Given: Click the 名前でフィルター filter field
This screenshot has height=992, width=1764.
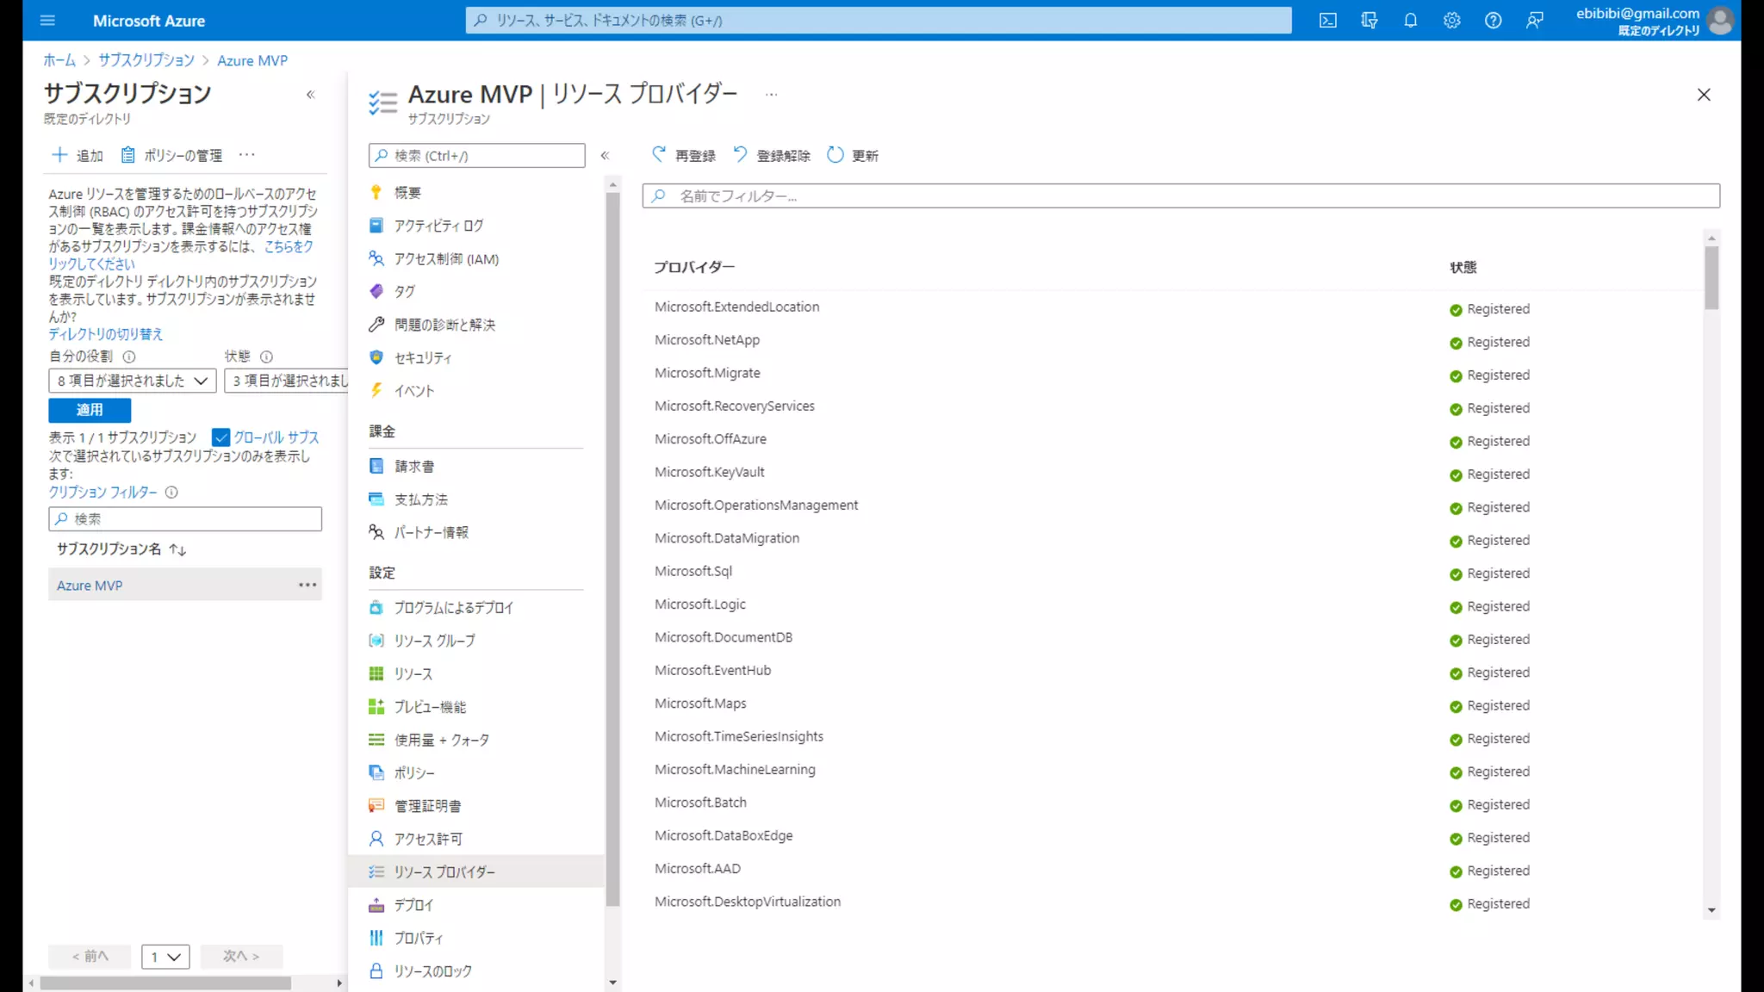Looking at the screenshot, I should pyautogui.click(x=1180, y=196).
